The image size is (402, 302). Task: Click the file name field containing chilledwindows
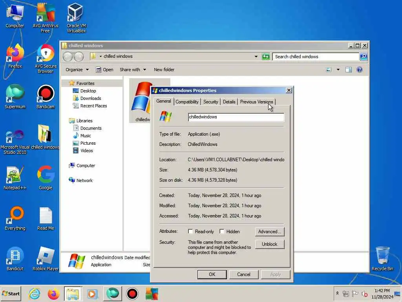tap(236, 117)
